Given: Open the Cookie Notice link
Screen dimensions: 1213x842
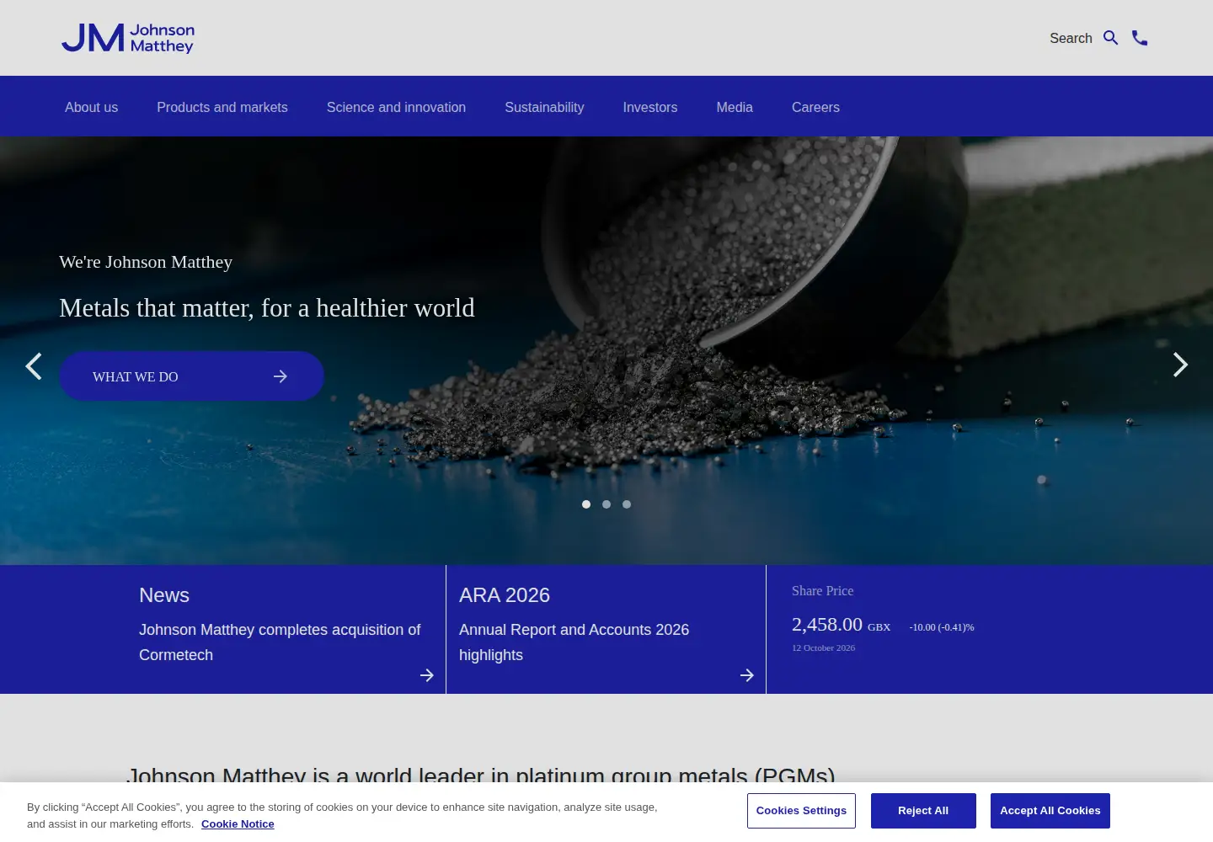Looking at the screenshot, I should [238, 824].
